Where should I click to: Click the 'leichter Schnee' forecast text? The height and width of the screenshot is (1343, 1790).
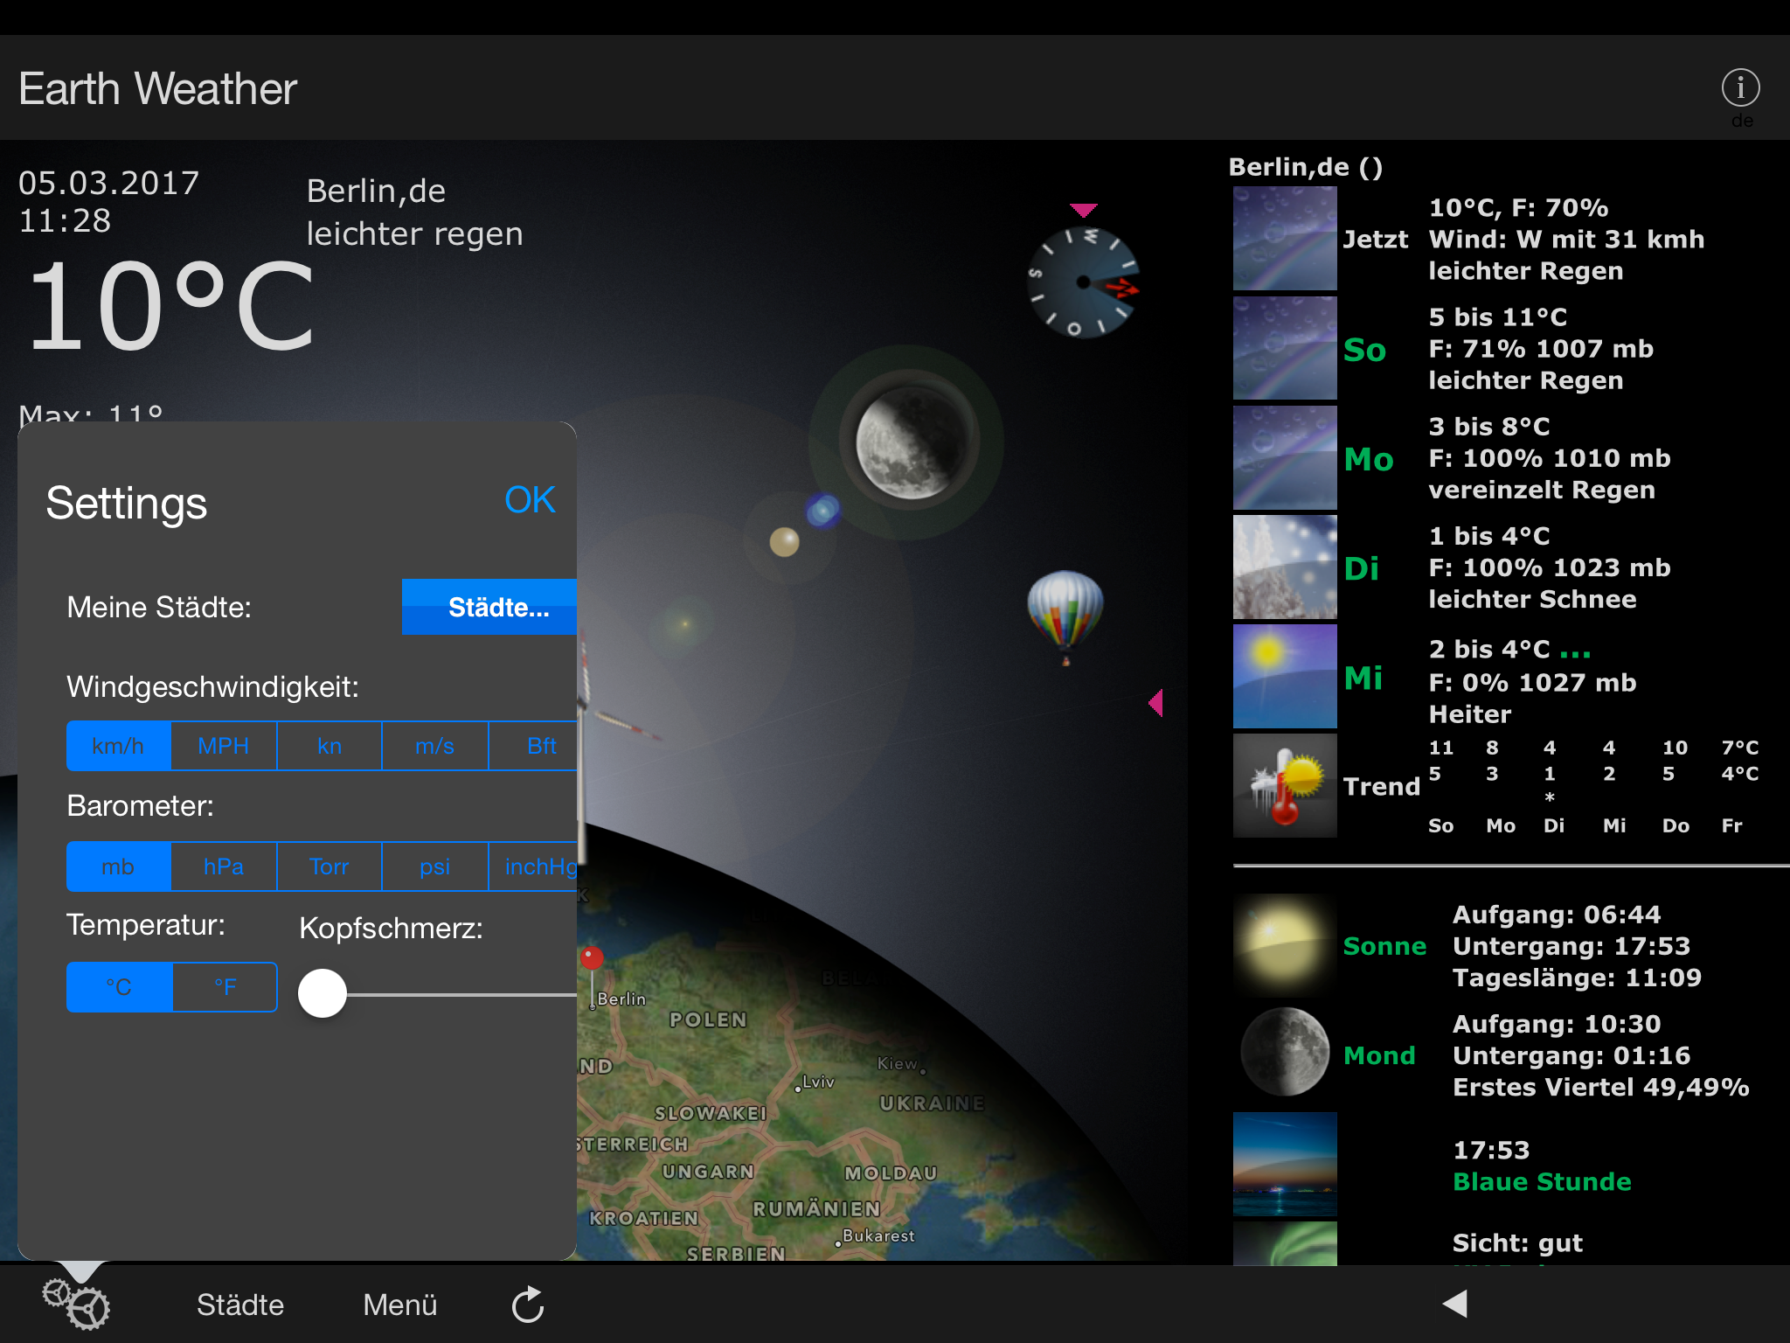[1532, 599]
